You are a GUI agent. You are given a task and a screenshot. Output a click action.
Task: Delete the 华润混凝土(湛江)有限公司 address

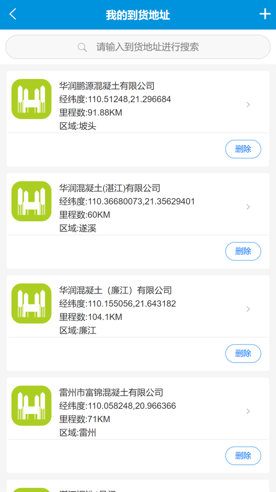click(243, 251)
